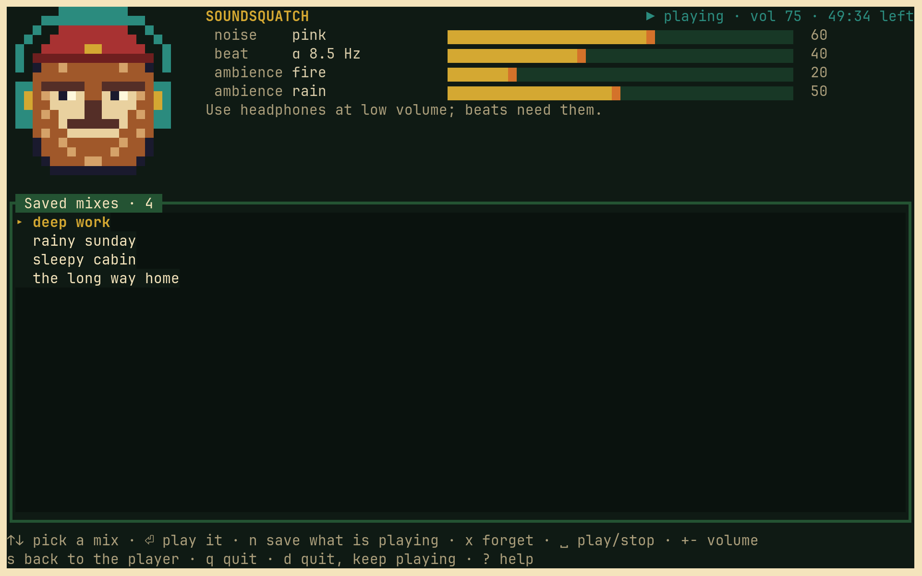This screenshot has width=922, height=576.
Task: Click the arrow marker beside 'deep work'
Action: [x=20, y=222]
